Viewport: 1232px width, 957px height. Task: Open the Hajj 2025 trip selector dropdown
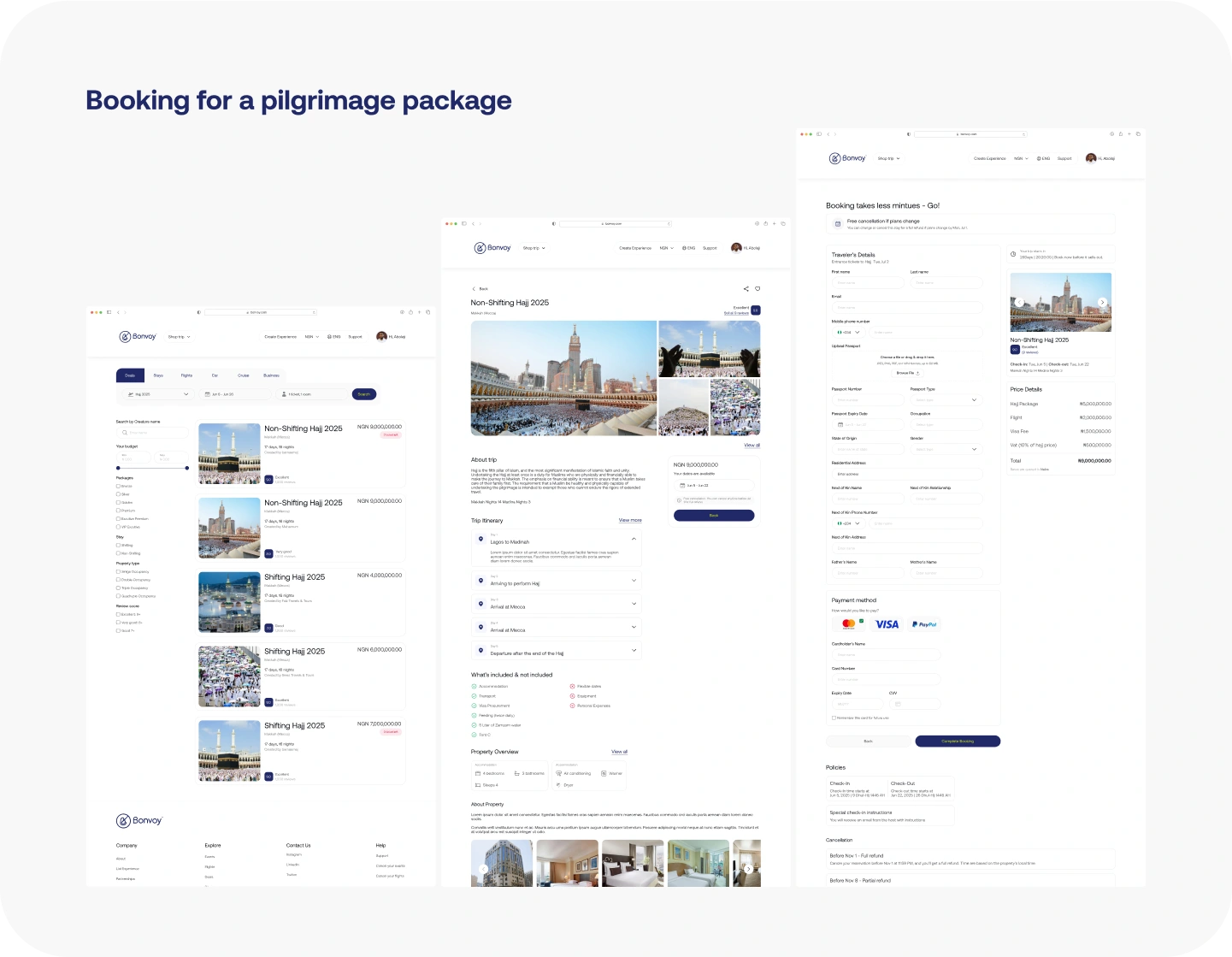(x=156, y=394)
